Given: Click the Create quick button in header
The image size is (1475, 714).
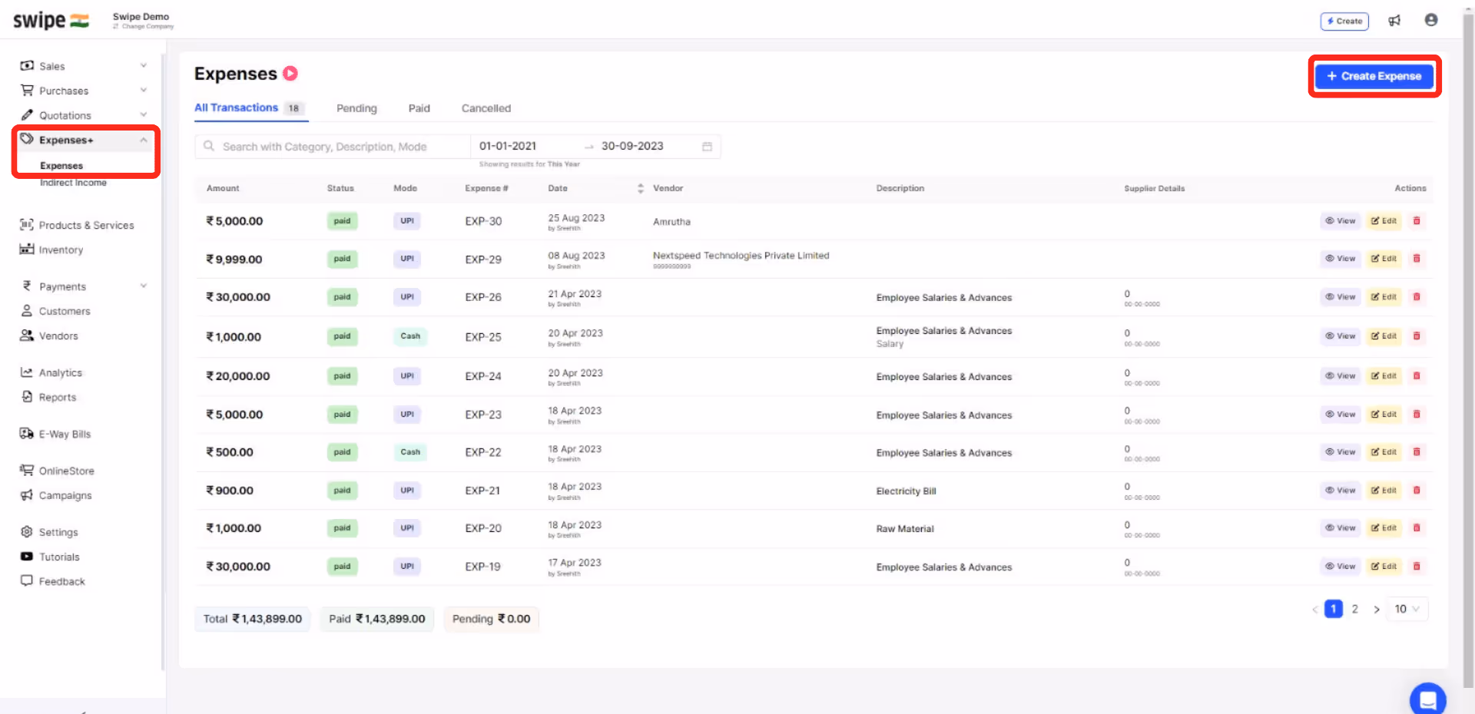Looking at the screenshot, I should point(1344,21).
